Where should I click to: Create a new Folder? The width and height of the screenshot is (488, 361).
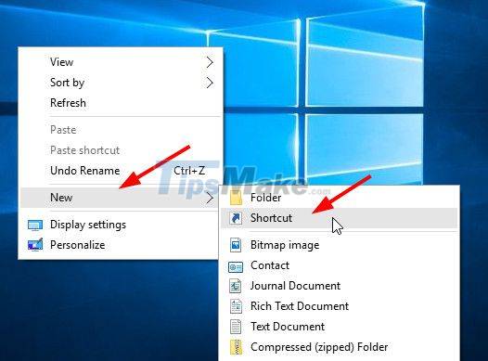pos(339,198)
